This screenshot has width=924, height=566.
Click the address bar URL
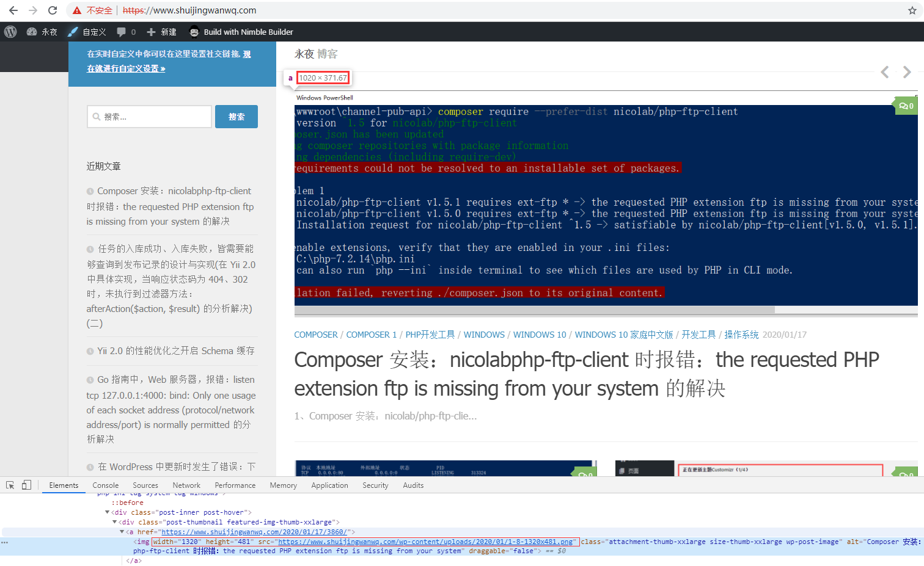coord(189,10)
